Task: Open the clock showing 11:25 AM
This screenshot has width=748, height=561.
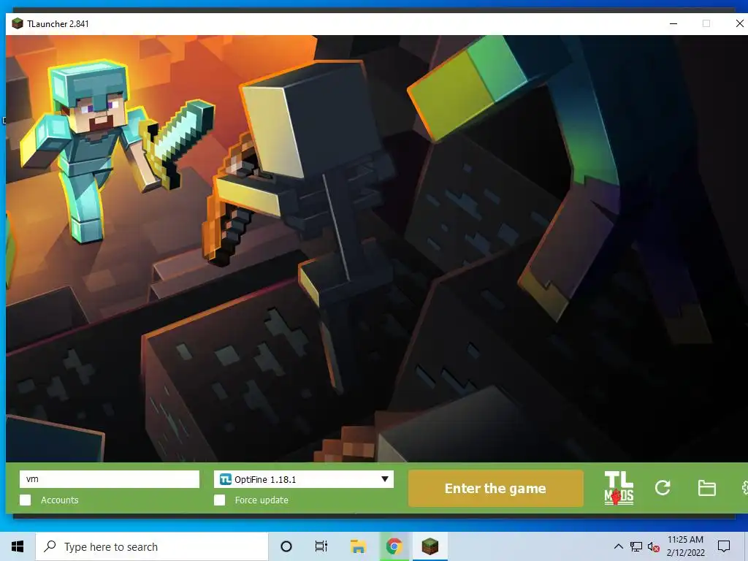Action: 685,546
